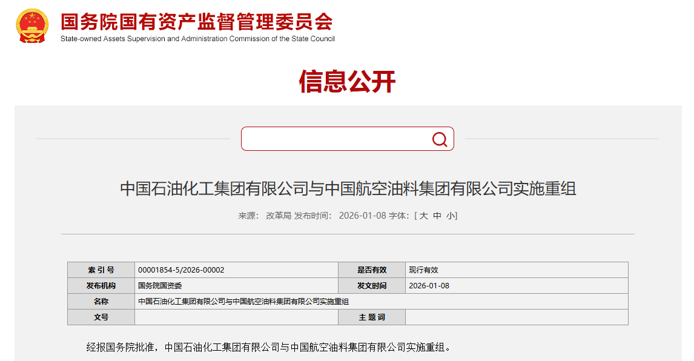
Task: Set font size to 大
Action: click(x=423, y=216)
